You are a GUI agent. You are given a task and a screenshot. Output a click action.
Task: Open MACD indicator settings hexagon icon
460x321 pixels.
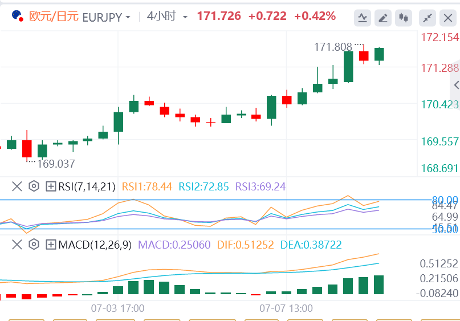(34, 245)
